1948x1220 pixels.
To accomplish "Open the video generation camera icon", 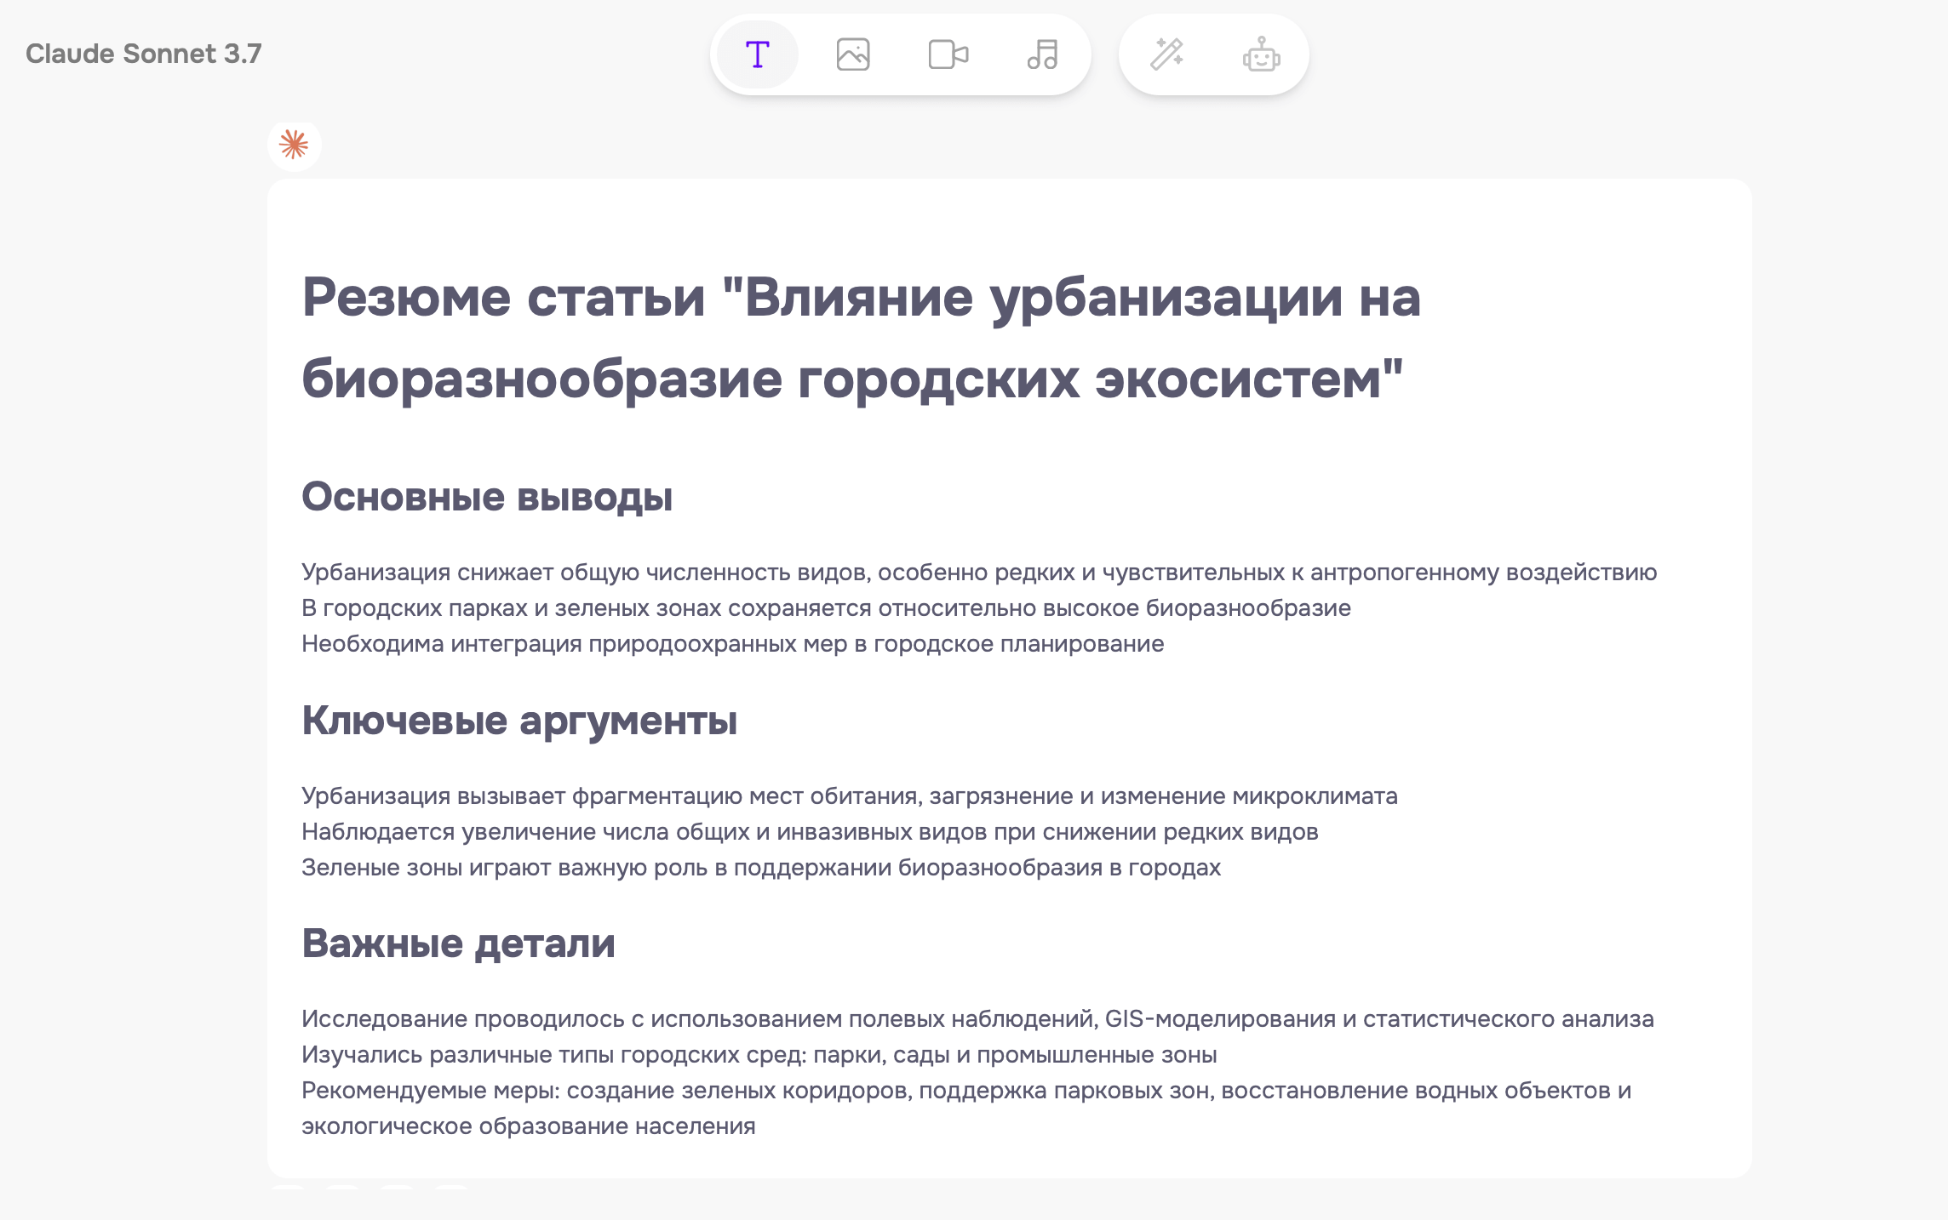I will click(948, 55).
